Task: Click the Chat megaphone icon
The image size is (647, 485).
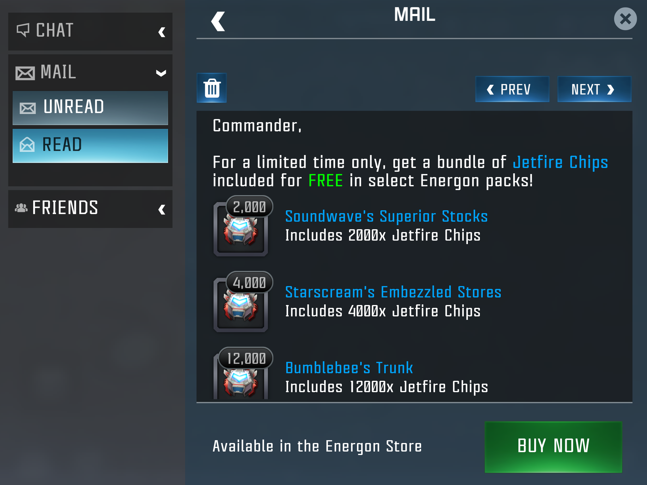Action: coord(23,30)
